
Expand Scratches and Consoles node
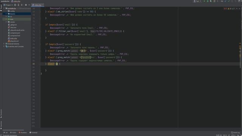coord(4,46)
